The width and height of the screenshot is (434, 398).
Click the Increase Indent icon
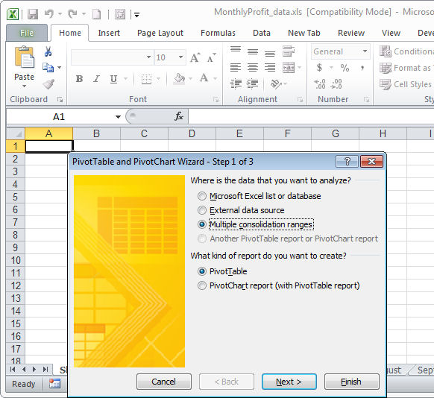pyautogui.click(x=253, y=83)
